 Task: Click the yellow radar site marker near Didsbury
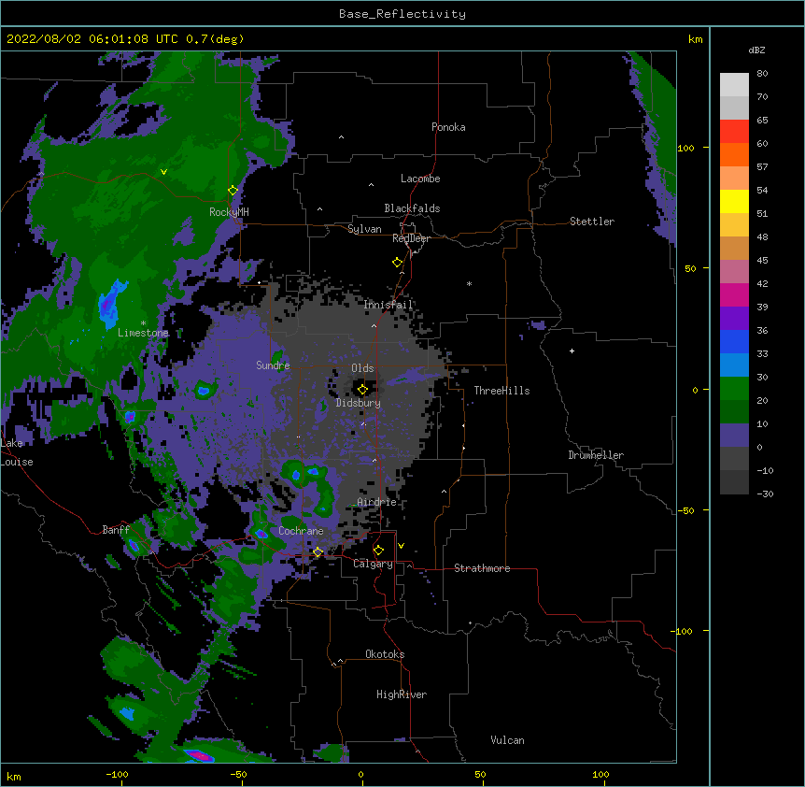click(362, 390)
